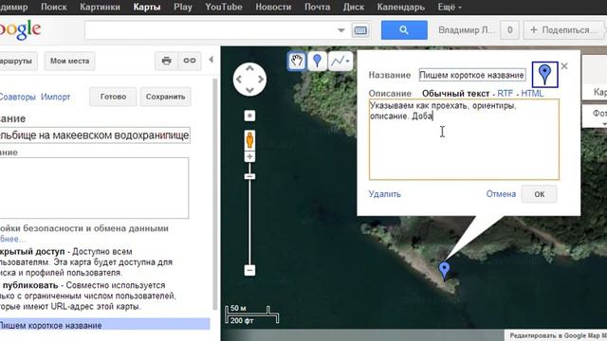Open the Календарь menu item

pos(400,7)
